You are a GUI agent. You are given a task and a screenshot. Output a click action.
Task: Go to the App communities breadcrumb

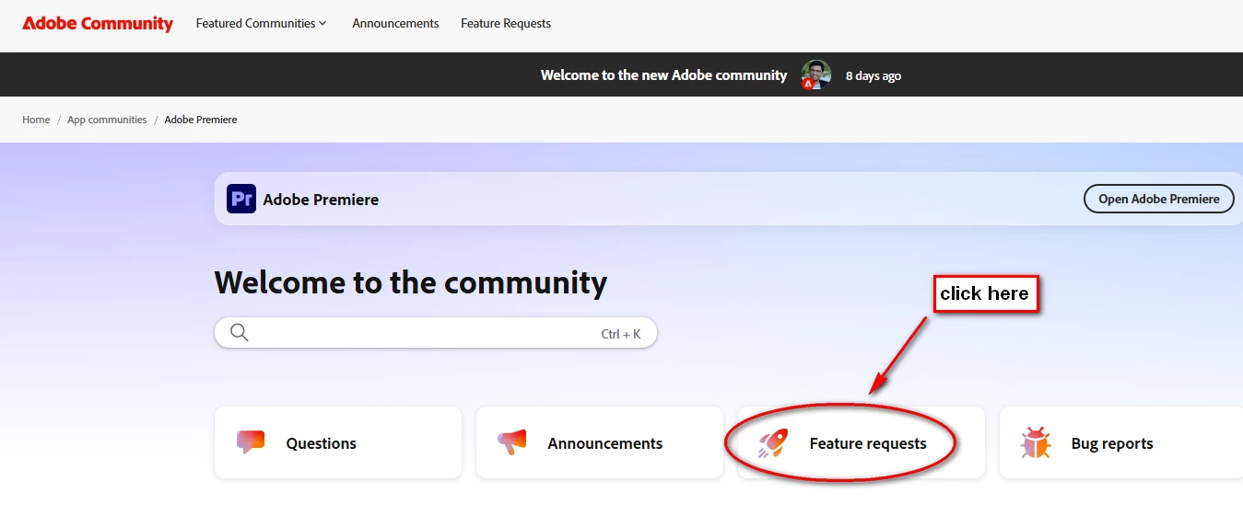[x=107, y=120]
